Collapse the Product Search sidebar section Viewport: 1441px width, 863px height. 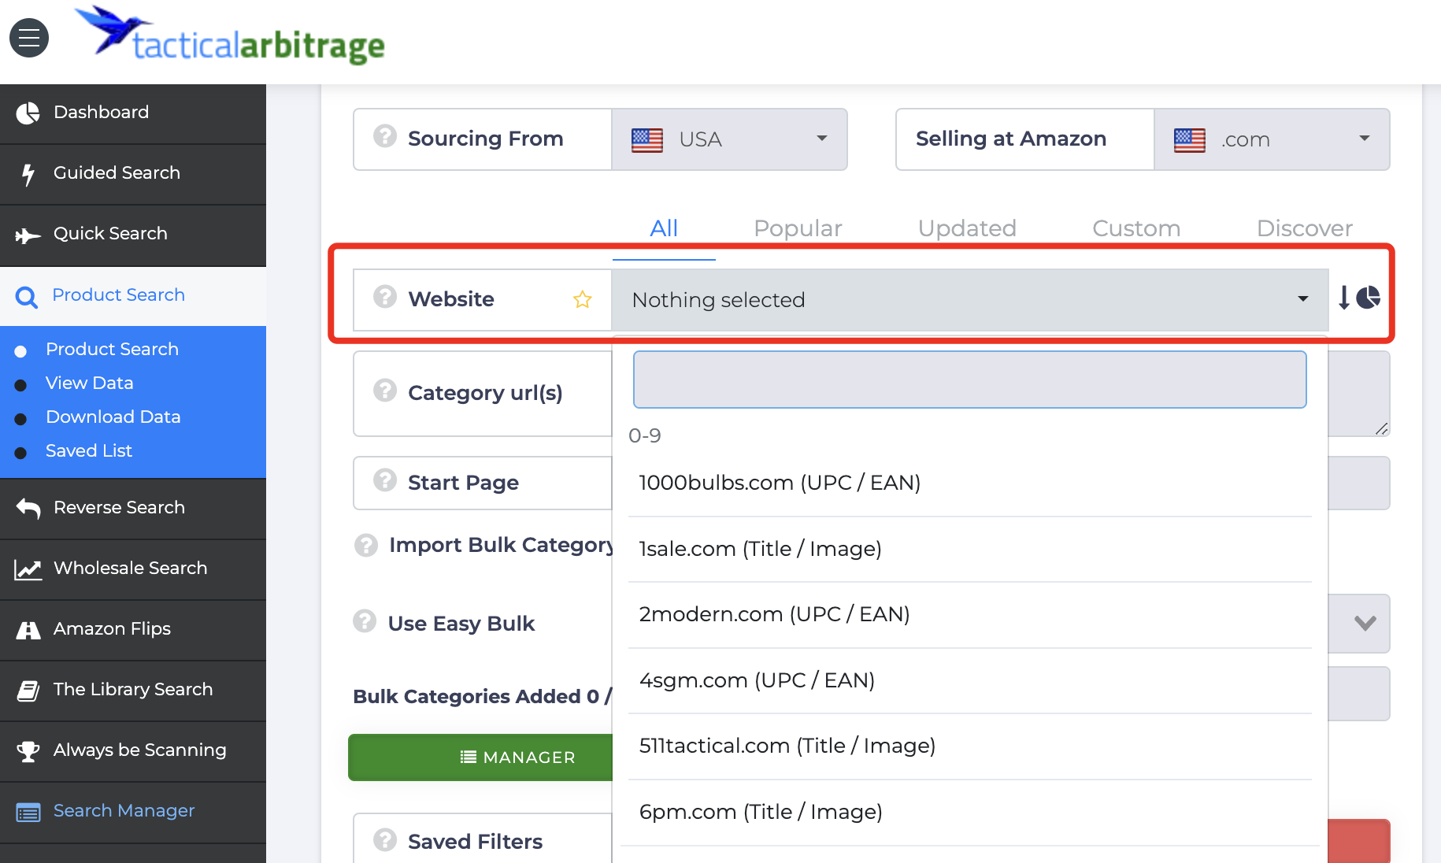(133, 295)
